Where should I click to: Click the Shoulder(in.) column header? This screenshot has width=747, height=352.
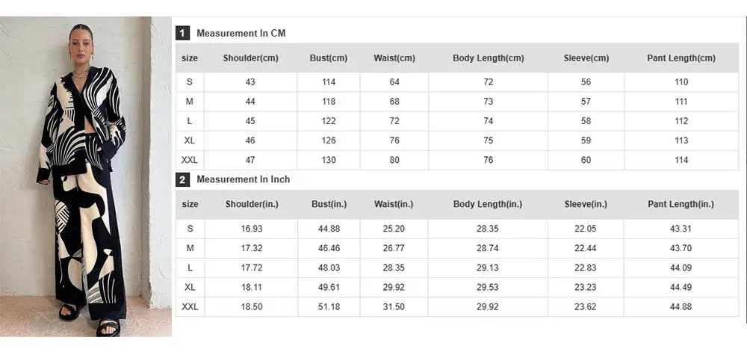(x=252, y=204)
